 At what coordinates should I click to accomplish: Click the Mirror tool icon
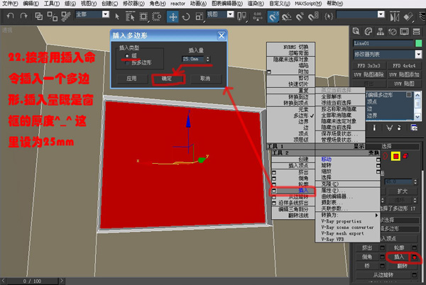[395, 17]
